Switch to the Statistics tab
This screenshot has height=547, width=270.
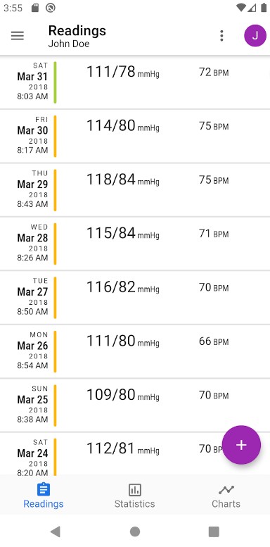(135, 496)
